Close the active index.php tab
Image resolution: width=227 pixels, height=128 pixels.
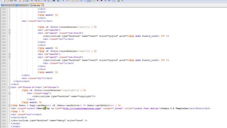pos(42,5)
